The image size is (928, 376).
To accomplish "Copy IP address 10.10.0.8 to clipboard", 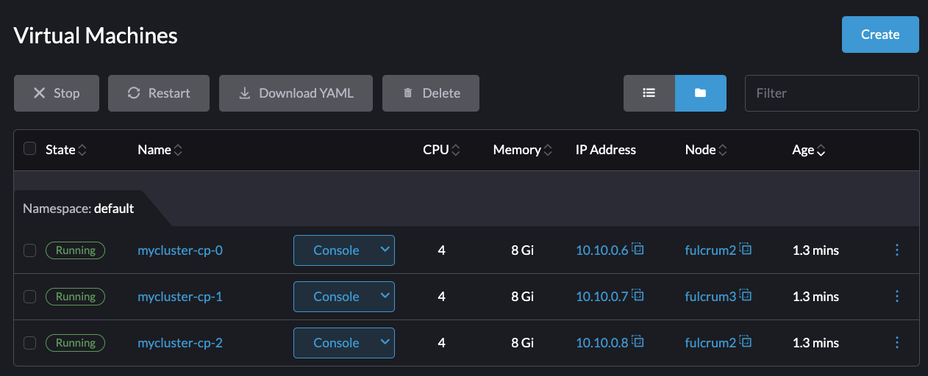I will tap(638, 341).
